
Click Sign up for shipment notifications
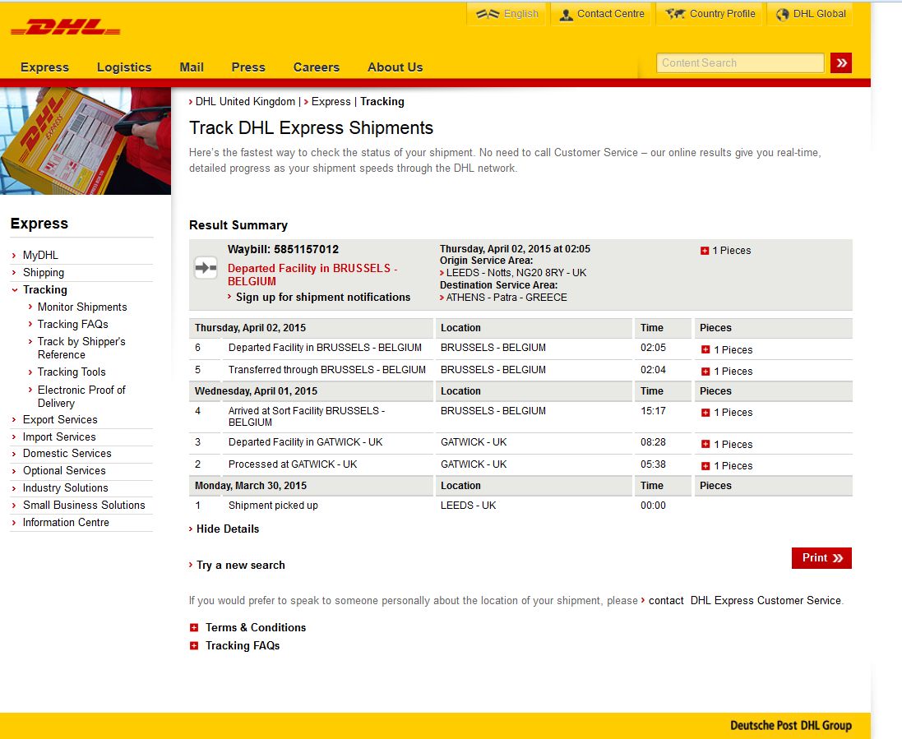coord(322,298)
